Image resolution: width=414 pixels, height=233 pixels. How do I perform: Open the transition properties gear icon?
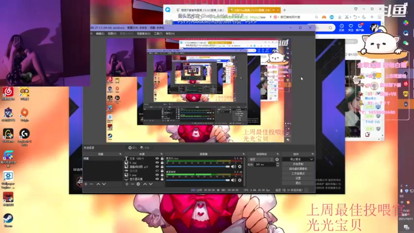point(277,159)
